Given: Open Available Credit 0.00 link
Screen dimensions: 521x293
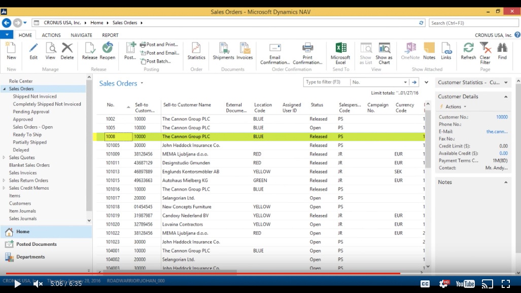Looking at the screenshot, I should click(503, 154).
